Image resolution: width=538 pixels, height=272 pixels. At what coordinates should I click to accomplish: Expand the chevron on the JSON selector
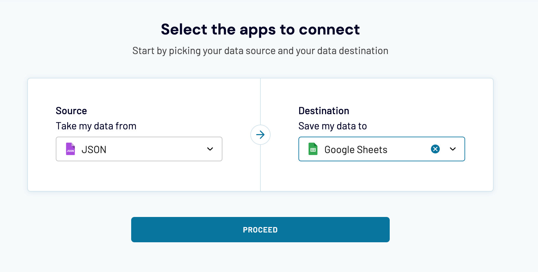tap(209, 149)
